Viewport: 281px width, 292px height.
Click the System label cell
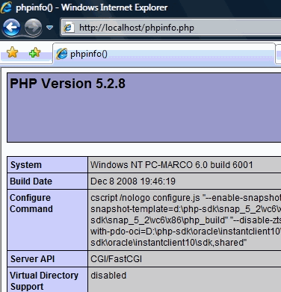(47, 165)
